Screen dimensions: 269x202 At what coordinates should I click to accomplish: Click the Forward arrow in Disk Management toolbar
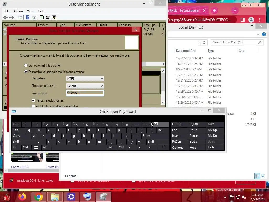tap(12, 17)
